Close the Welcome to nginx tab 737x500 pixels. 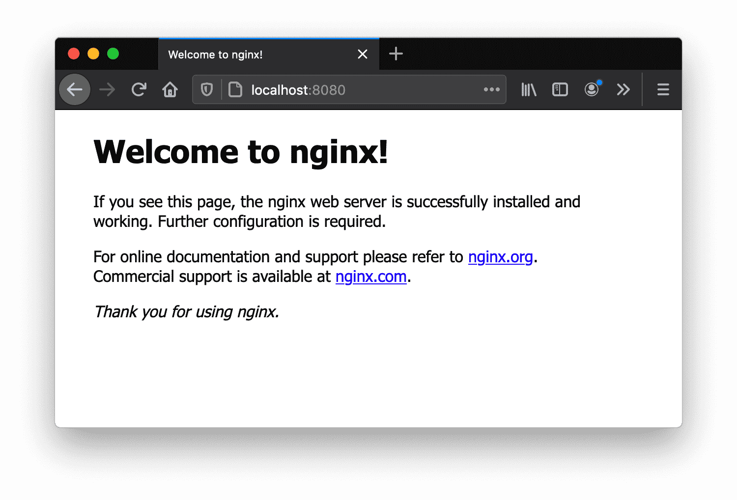(x=363, y=54)
